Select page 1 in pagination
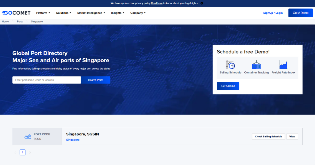The width and height of the screenshot is (315, 165). pos(23,152)
